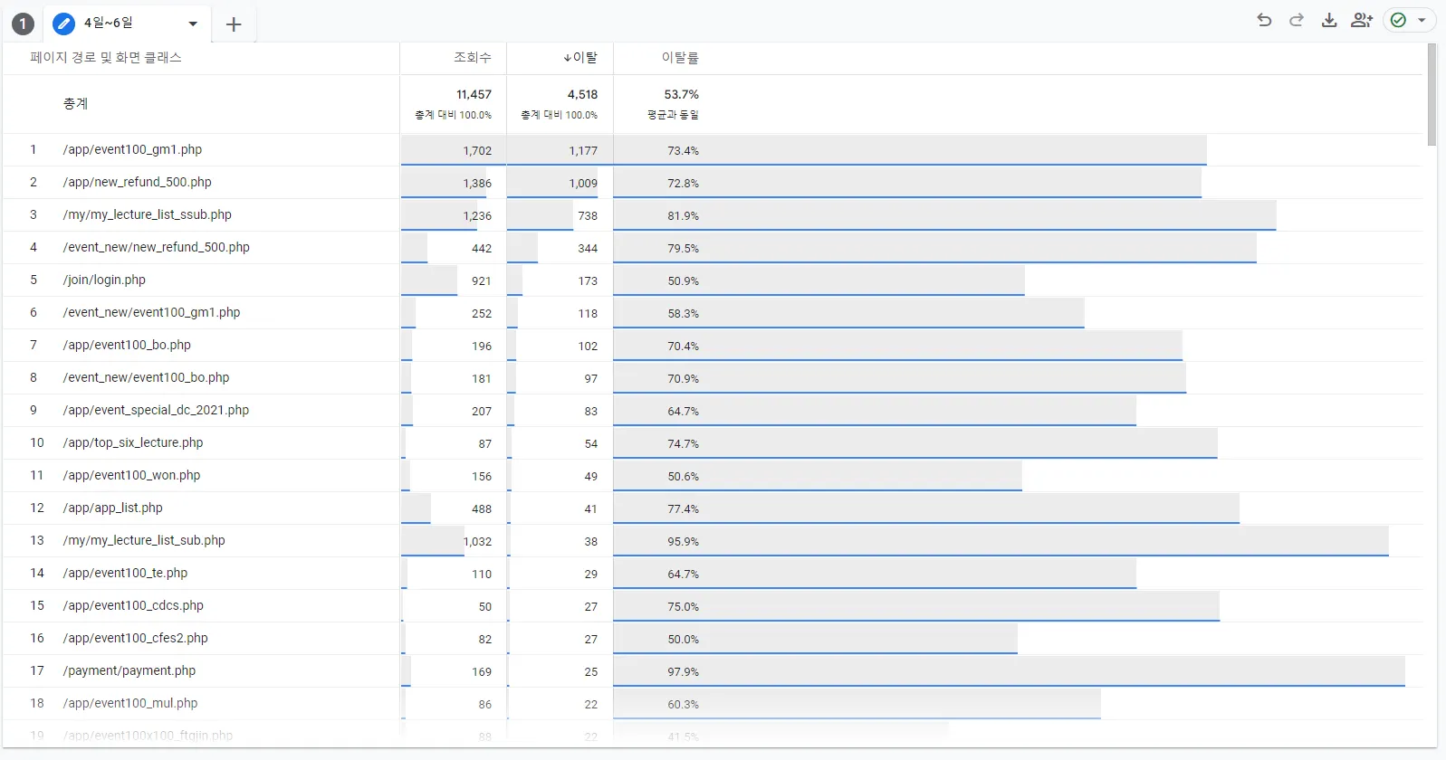
Task: Open the share with users icon
Action: tap(1362, 20)
